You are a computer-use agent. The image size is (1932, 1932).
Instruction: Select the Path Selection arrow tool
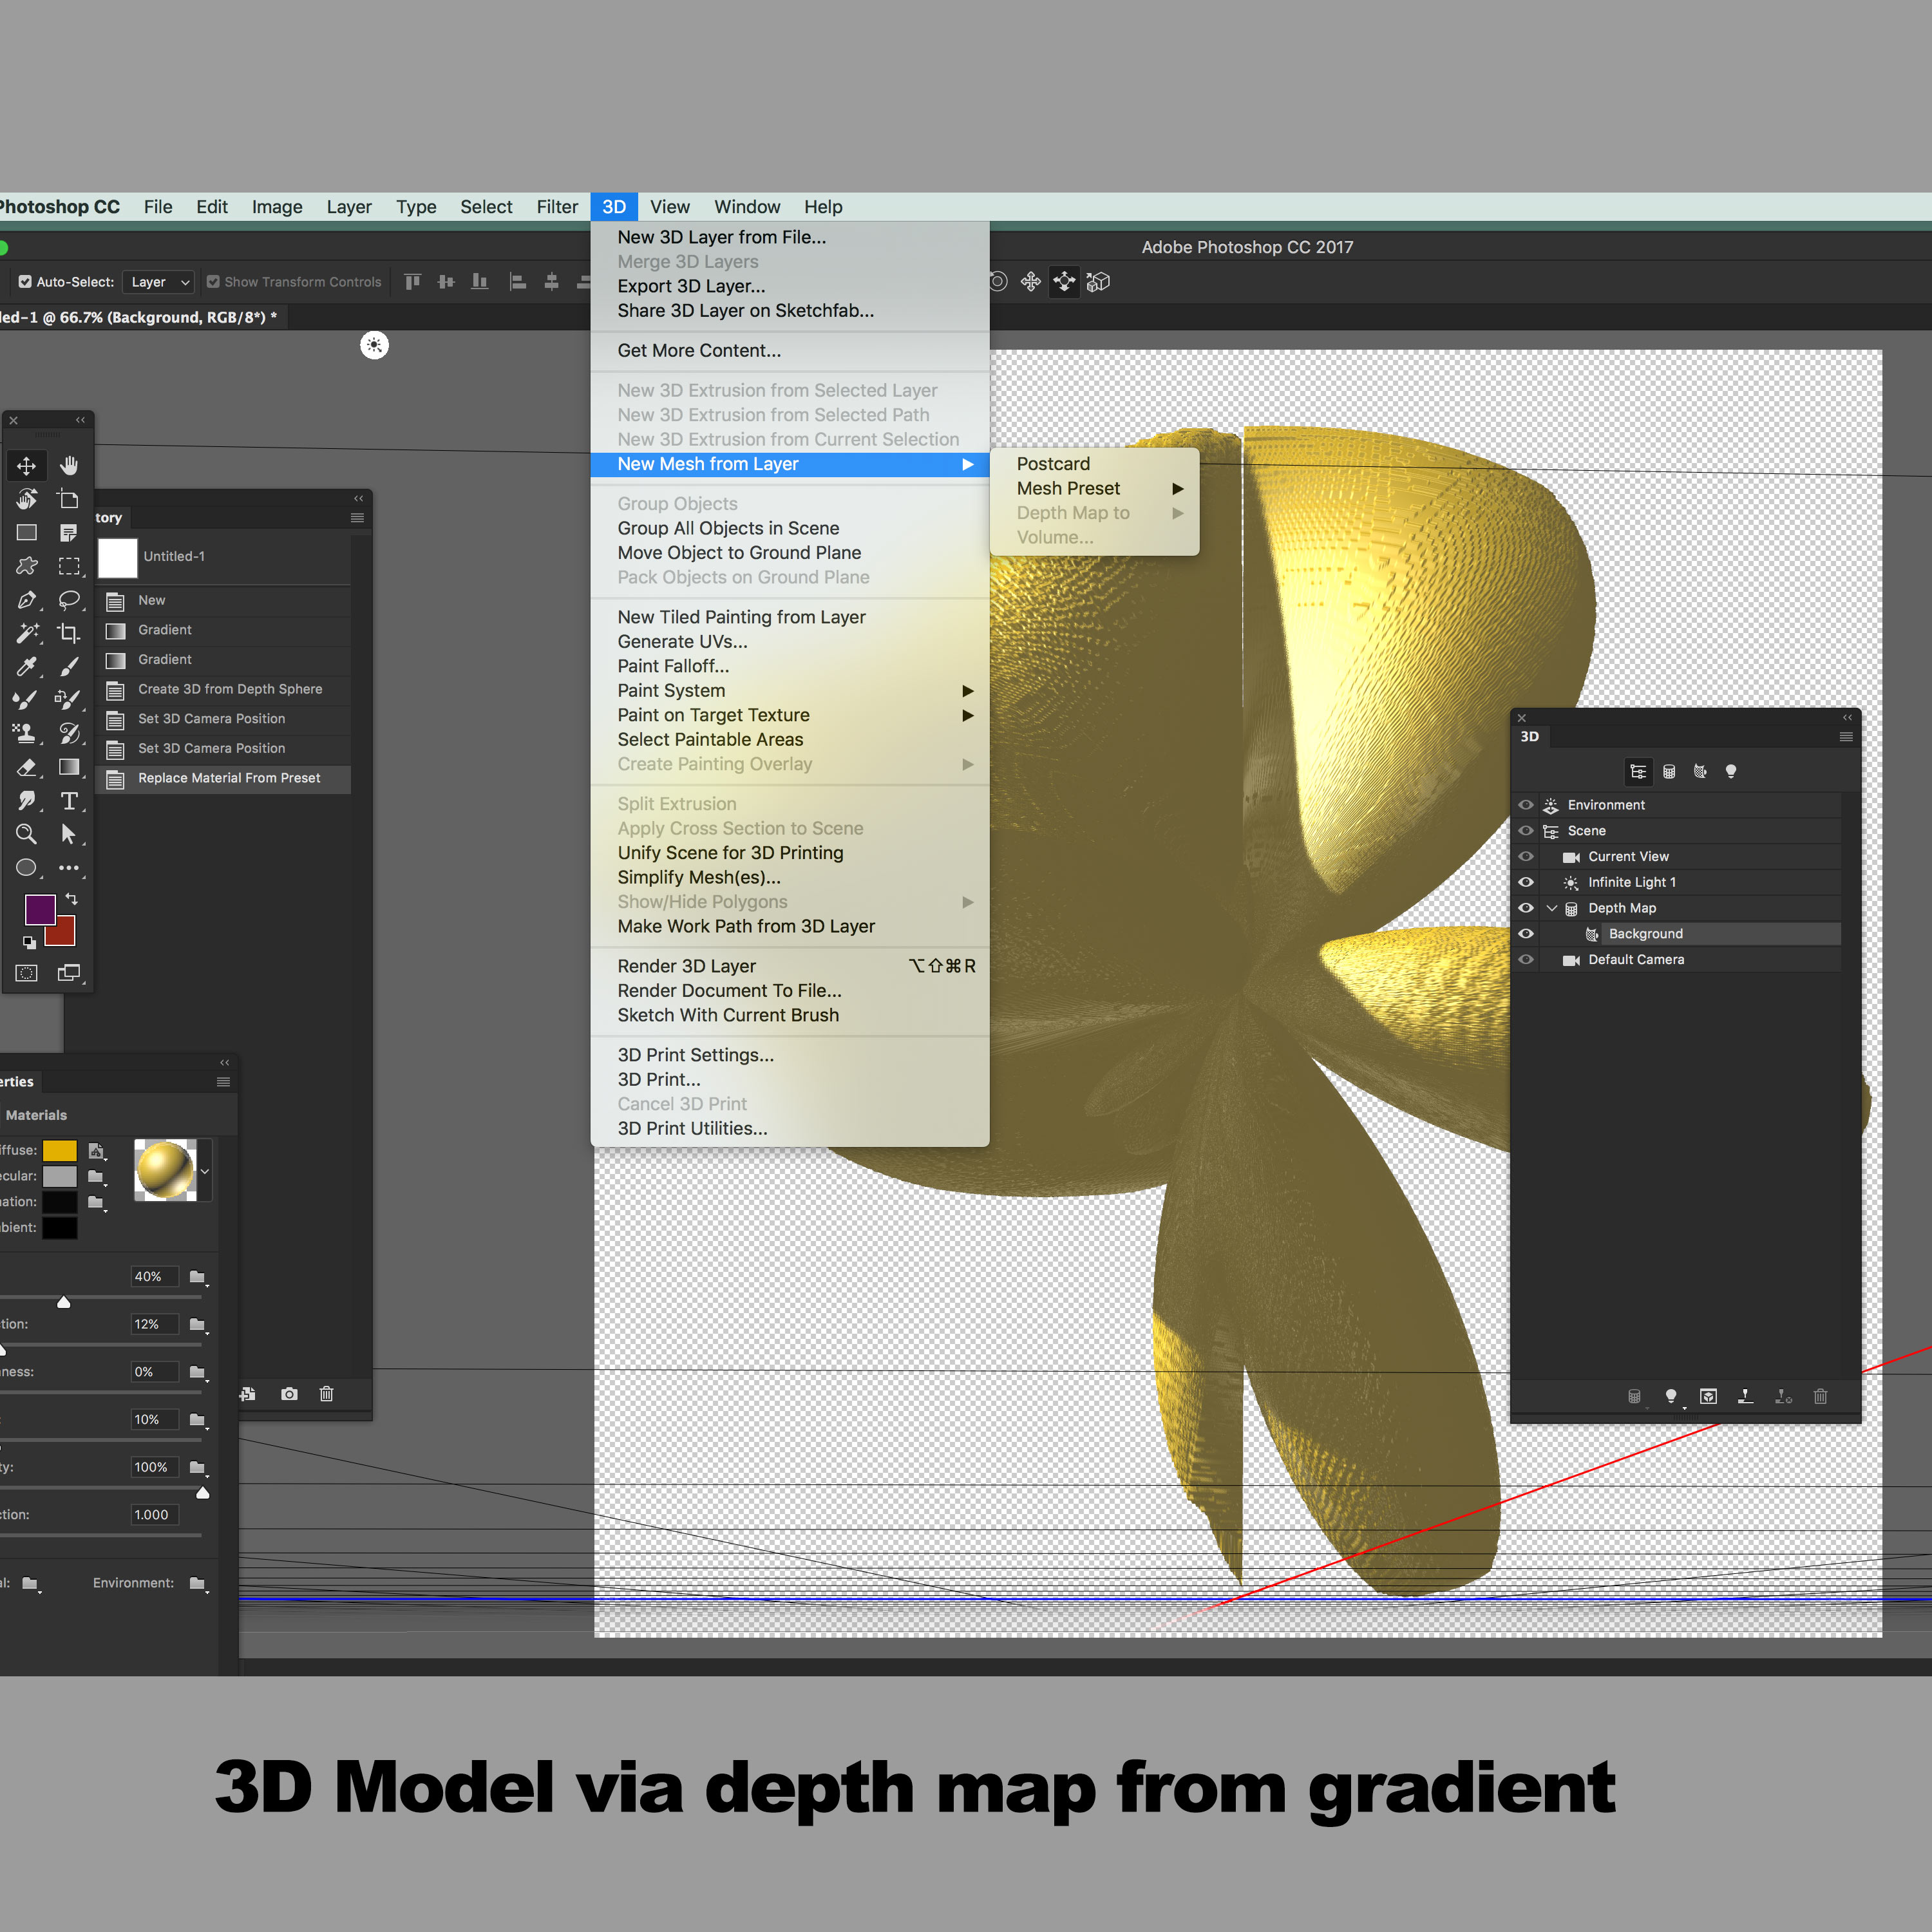[69, 834]
